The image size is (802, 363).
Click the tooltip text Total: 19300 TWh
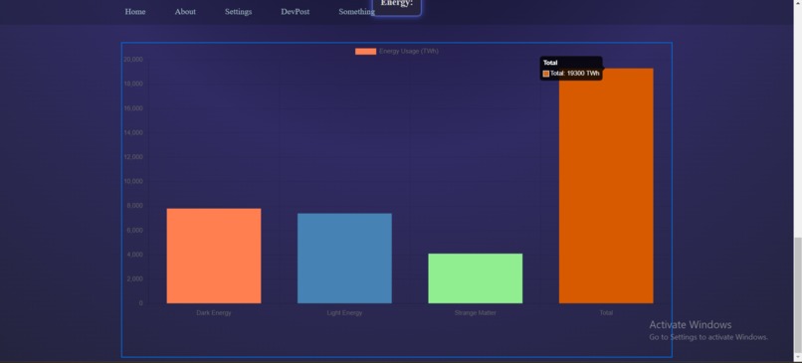[575, 74]
